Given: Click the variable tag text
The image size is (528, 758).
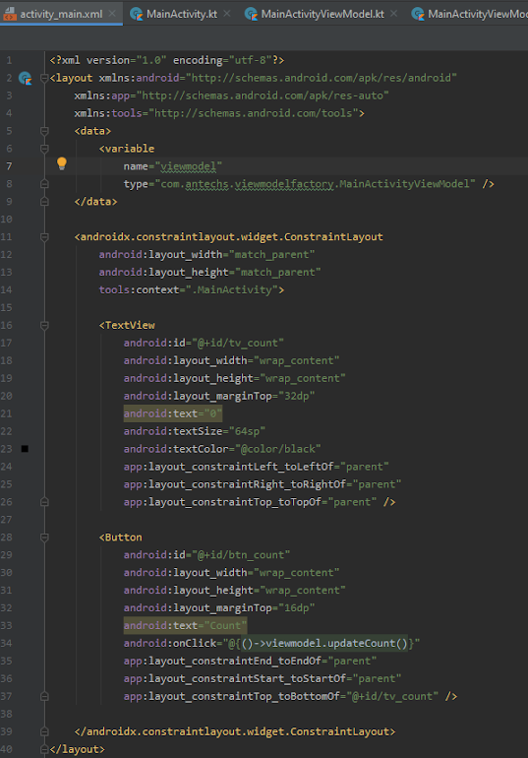Looking at the screenshot, I should pyautogui.click(x=127, y=149).
